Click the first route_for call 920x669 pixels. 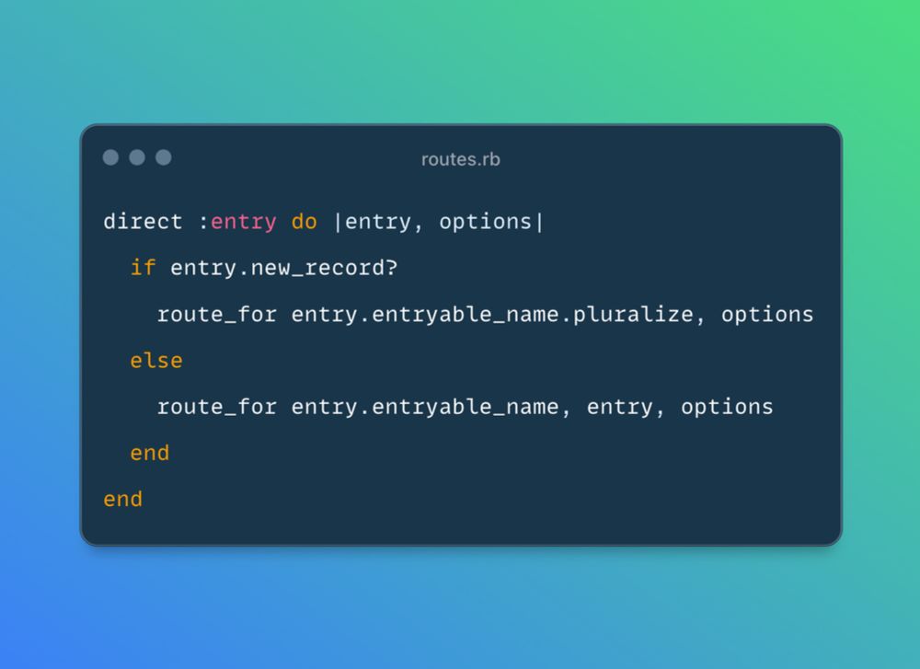[217, 315]
